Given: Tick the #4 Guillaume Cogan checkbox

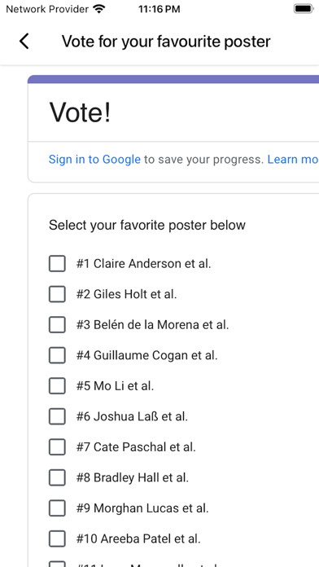Looking at the screenshot, I should point(57,355).
